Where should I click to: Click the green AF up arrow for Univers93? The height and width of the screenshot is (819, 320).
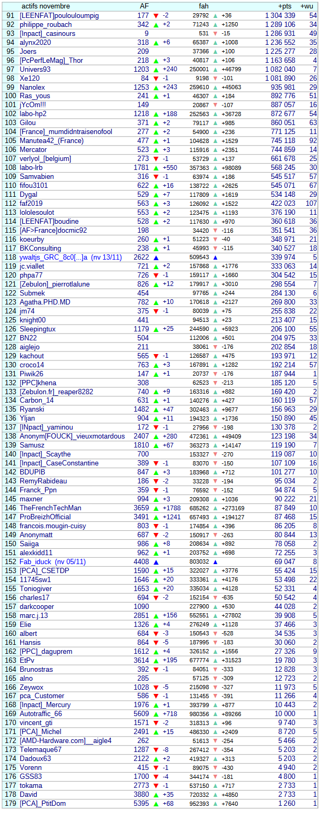pos(156,70)
